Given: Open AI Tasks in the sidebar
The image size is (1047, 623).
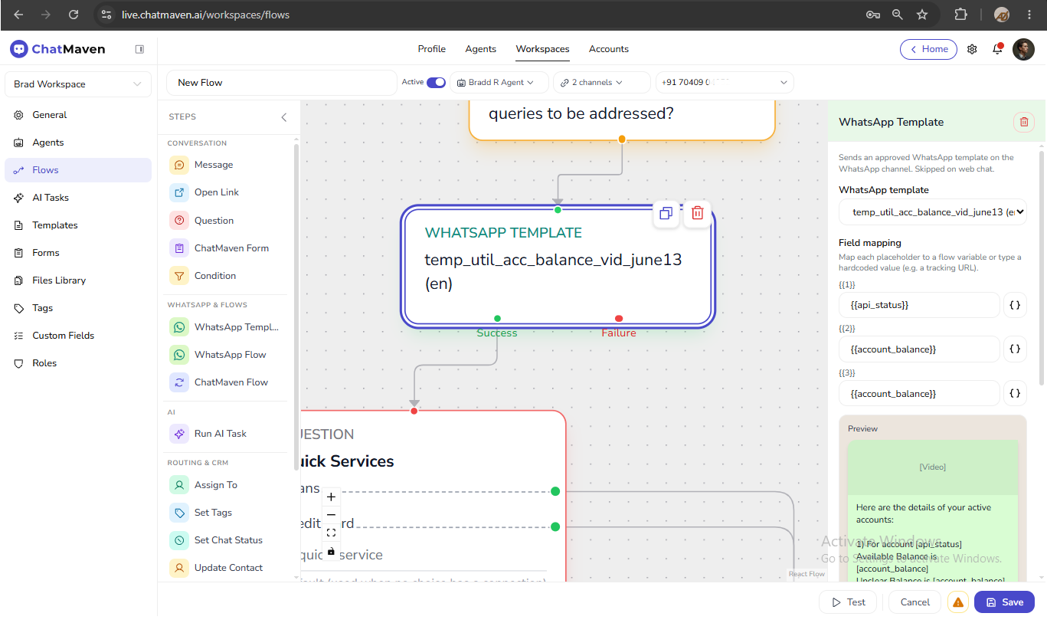Looking at the screenshot, I should [x=78, y=198].
